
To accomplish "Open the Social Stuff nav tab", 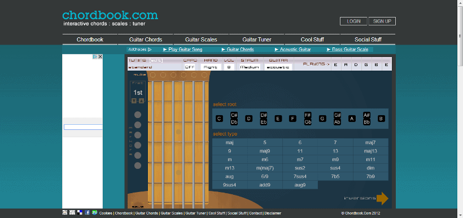I will pyautogui.click(x=368, y=40).
